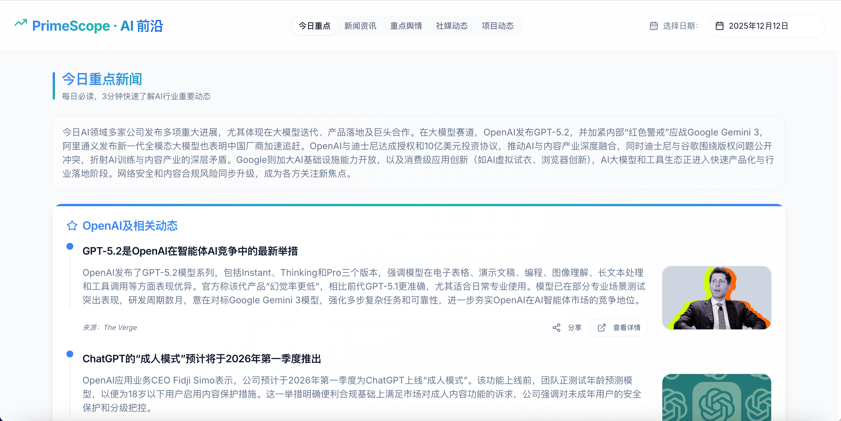
Task: Open the 项目动态 tab
Action: tap(498, 26)
